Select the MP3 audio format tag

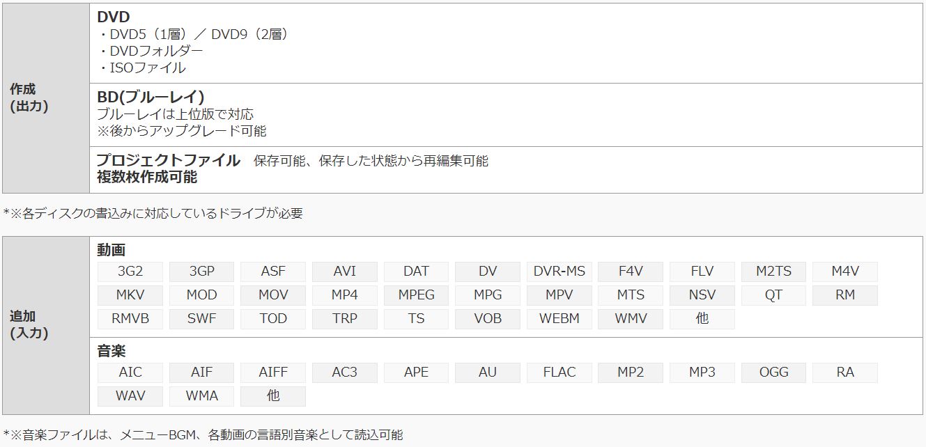coord(702,372)
